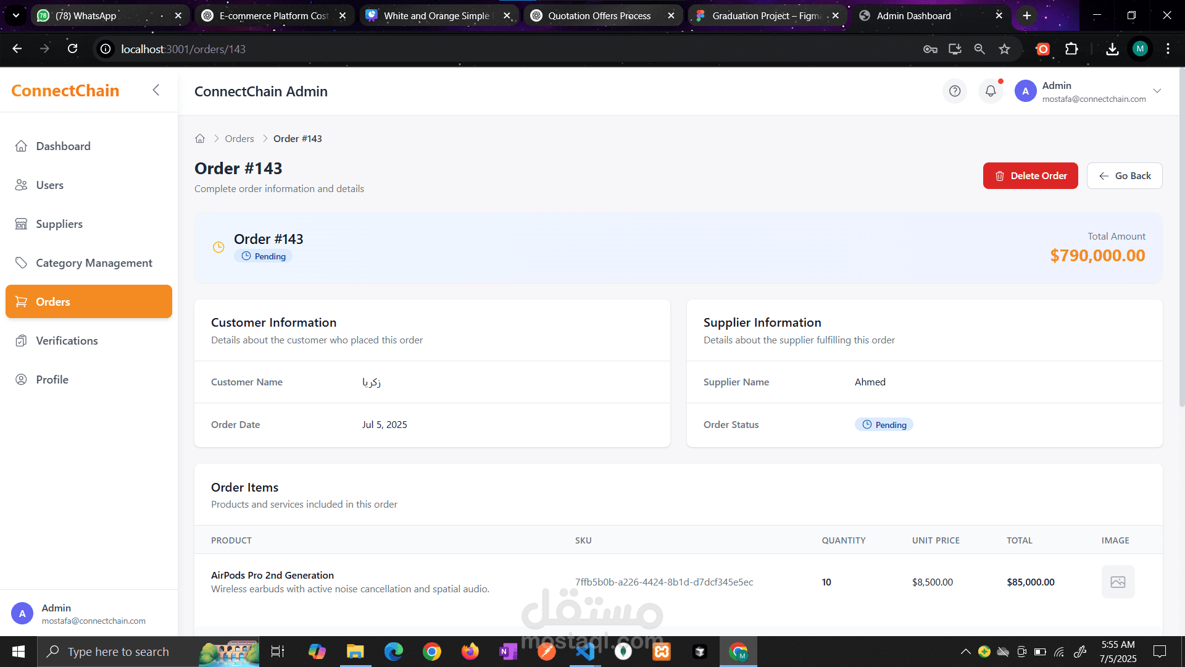Open Visual Studio Code from taskbar
The height and width of the screenshot is (667, 1185).
(585, 652)
